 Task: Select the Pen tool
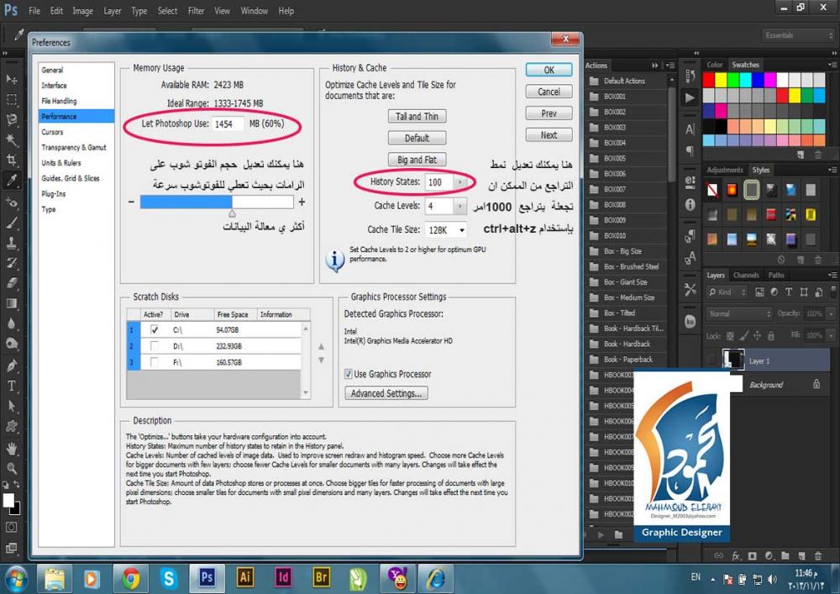(11, 365)
